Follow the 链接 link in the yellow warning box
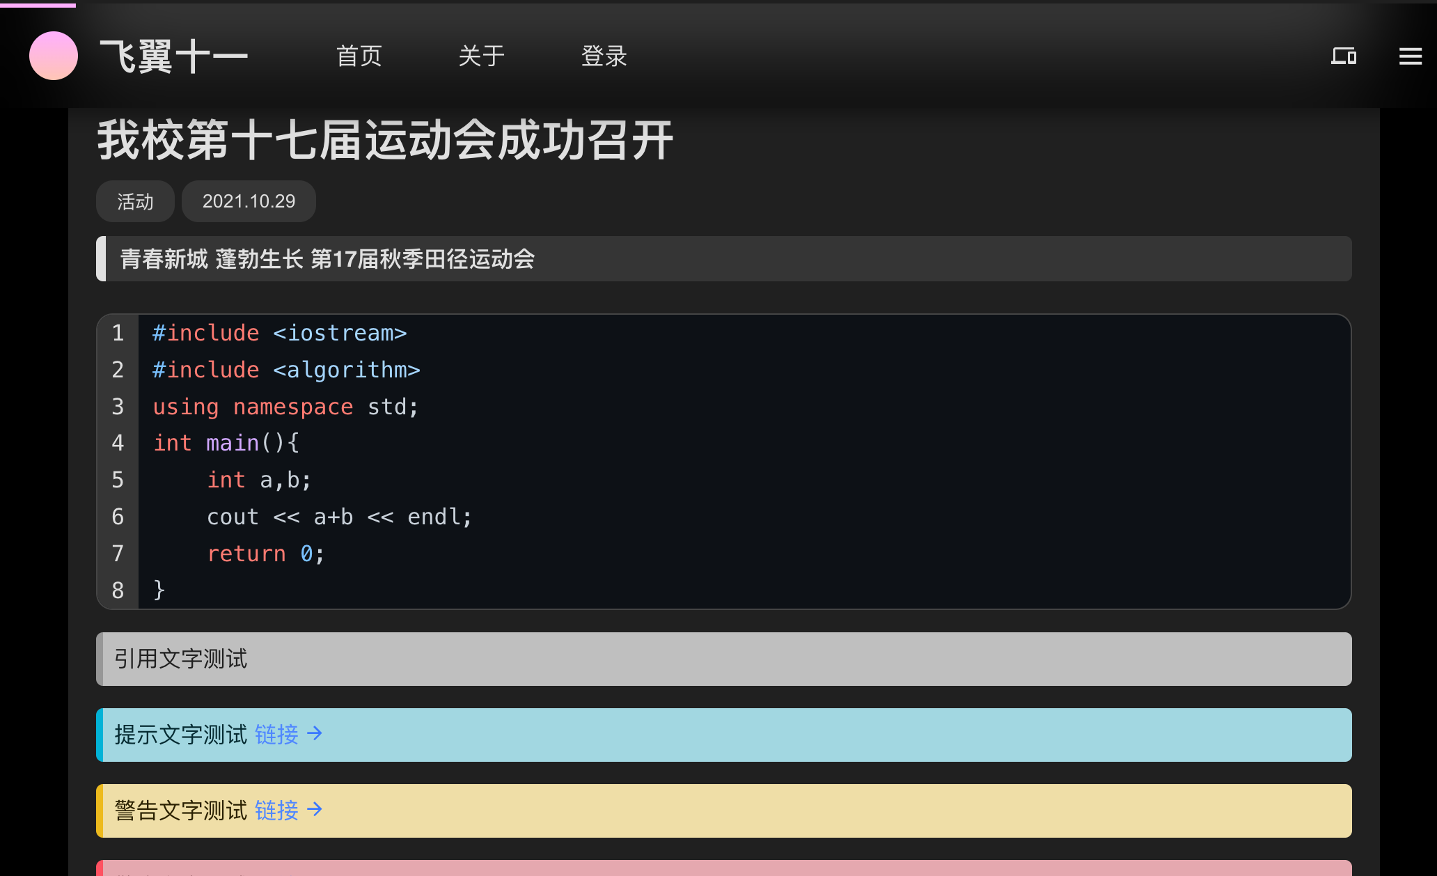Viewport: 1437px width, 876px height. click(276, 810)
